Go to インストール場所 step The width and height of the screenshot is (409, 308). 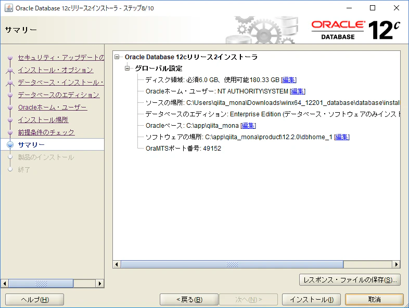43,120
